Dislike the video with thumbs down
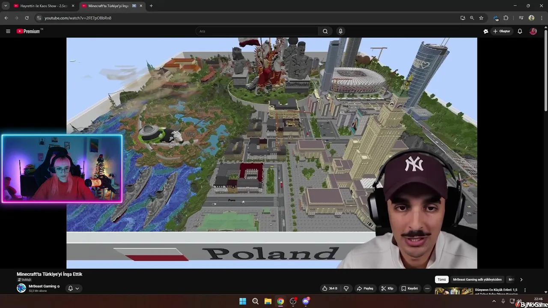The width and height of the screenshot is (548, 308). click(x=346, y=288)
